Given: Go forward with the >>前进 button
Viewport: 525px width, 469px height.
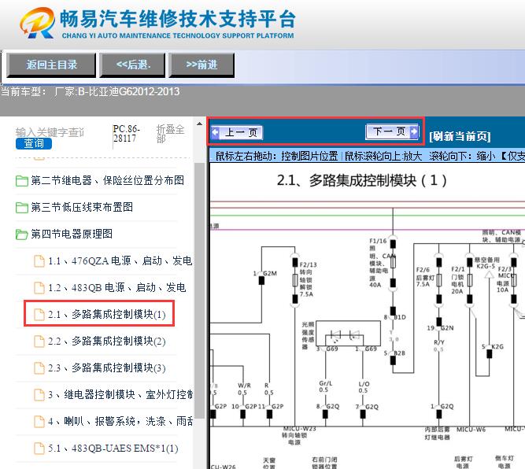Looking at the screenshot, I should tap(202, 65).
